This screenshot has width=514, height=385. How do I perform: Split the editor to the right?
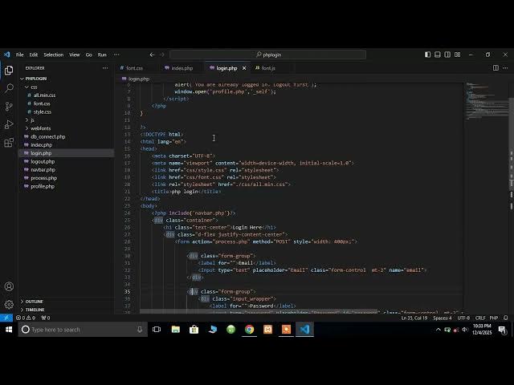[496, 67]
